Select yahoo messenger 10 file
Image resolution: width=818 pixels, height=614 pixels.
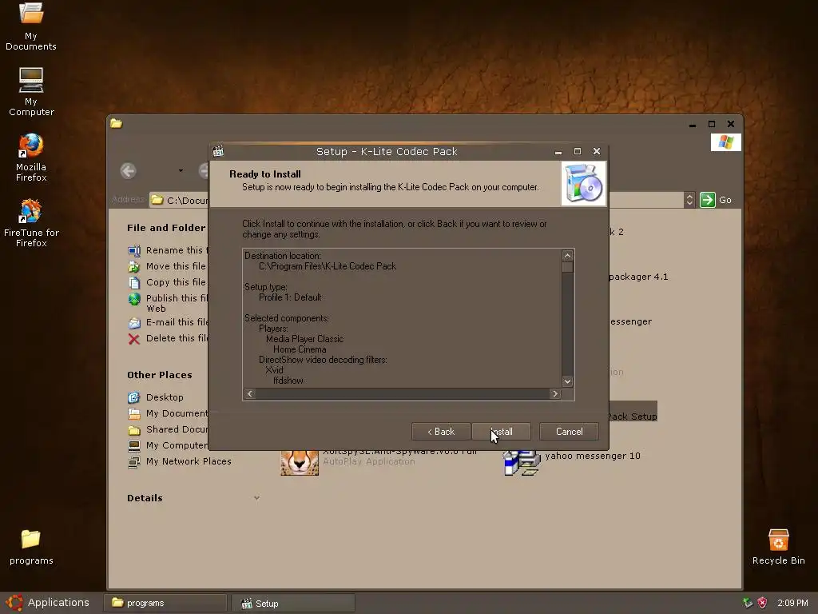click(x=593, y=456)
